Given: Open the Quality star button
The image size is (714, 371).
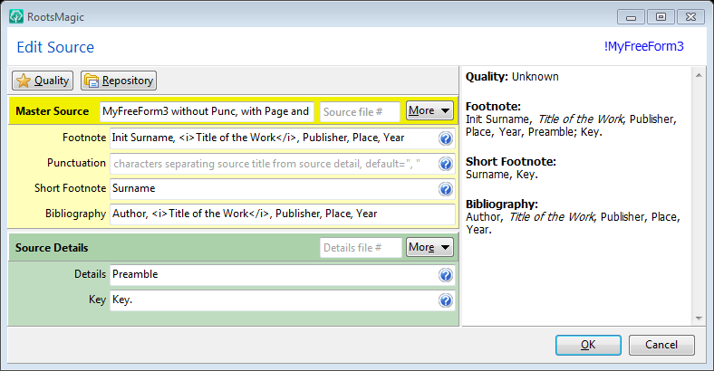Looking at the screenshot, I should [43, 81].
